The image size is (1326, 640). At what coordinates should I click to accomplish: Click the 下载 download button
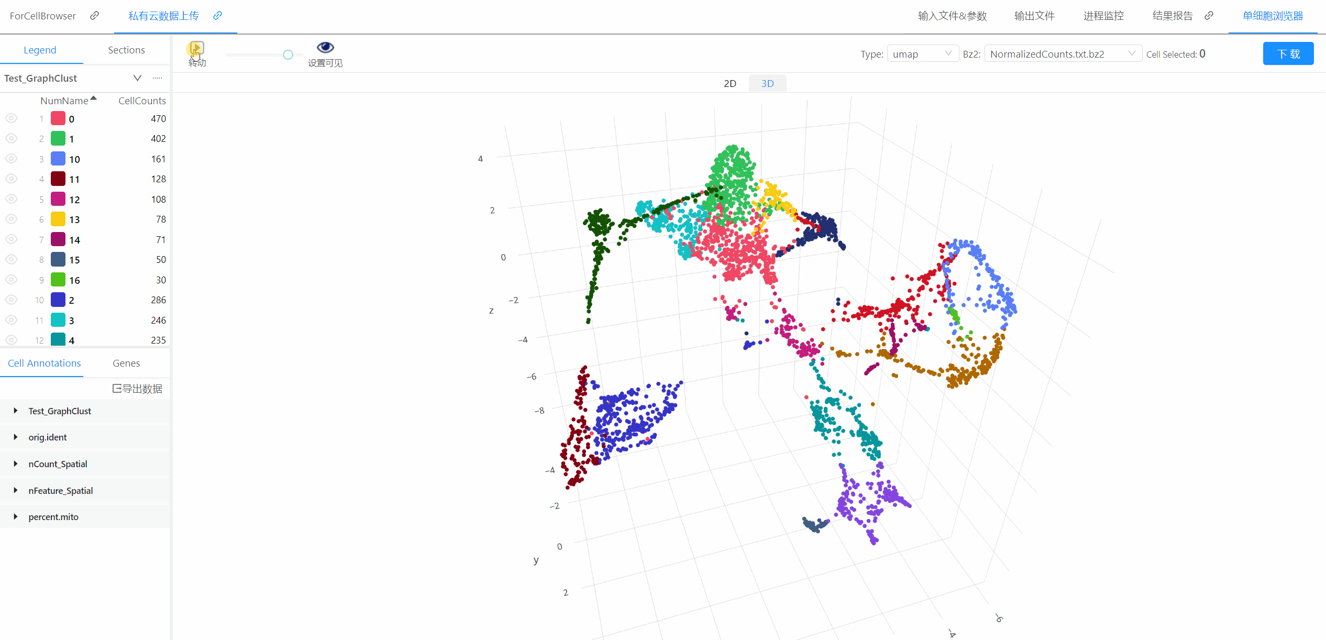1288,53
